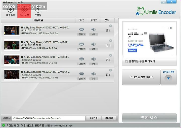The image size is (181, 128).
Task: Click the save folder path field
Action: point(49,118)
